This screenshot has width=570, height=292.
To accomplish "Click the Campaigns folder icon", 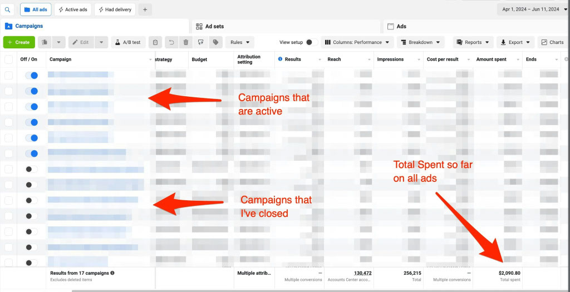I will point(8,26).
